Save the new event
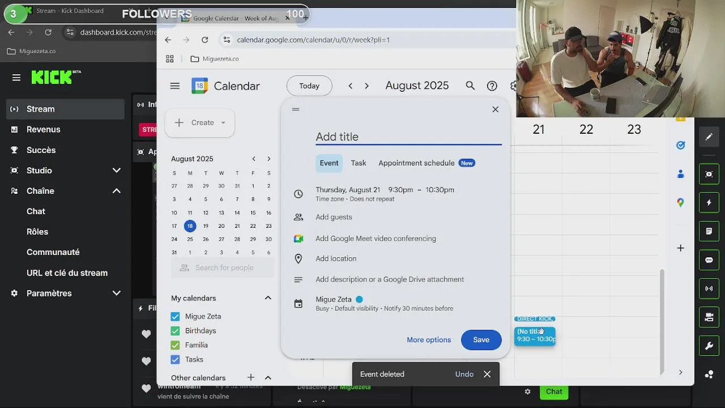 coord(481,340)
